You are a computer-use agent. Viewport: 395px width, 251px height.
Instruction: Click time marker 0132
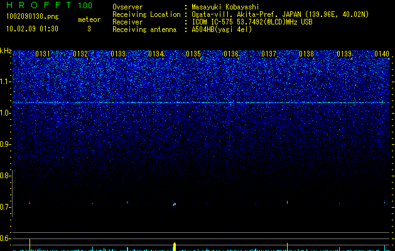80,54
